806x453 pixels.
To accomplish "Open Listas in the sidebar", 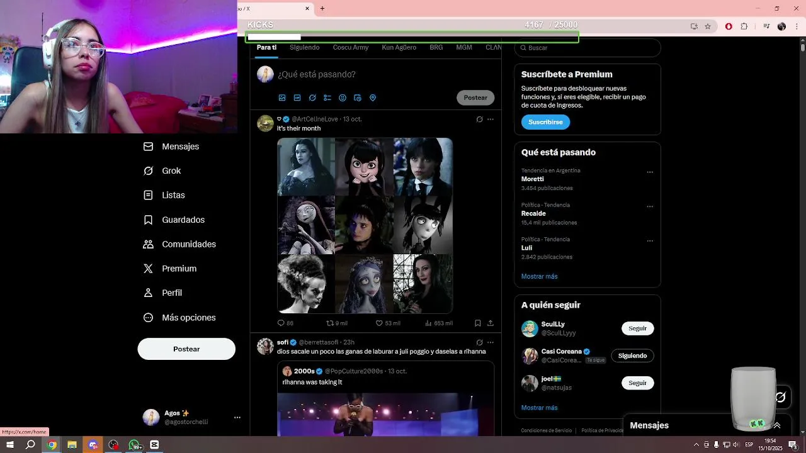I will [x=164, y=196].
